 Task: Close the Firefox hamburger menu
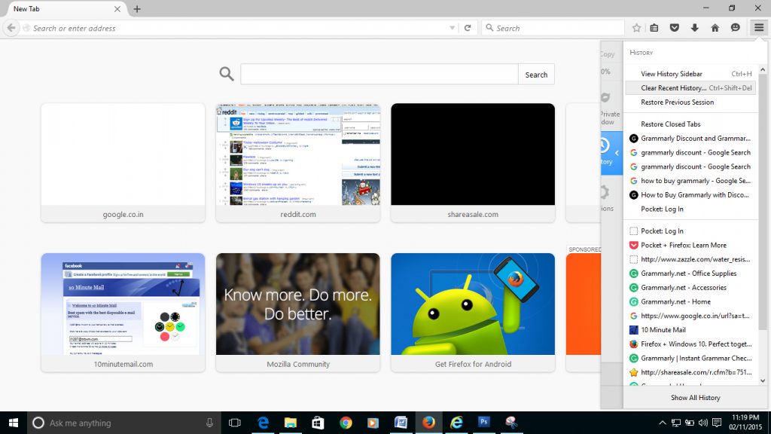[759, 28]
